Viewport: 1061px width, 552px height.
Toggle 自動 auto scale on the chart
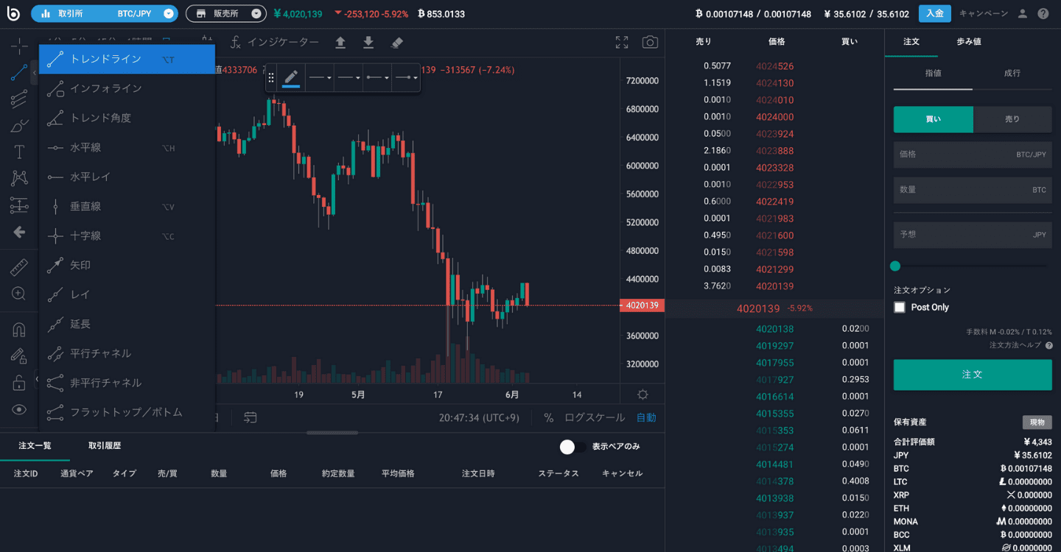[646, 417]
